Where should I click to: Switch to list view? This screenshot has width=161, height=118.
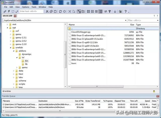pos(96,11)
